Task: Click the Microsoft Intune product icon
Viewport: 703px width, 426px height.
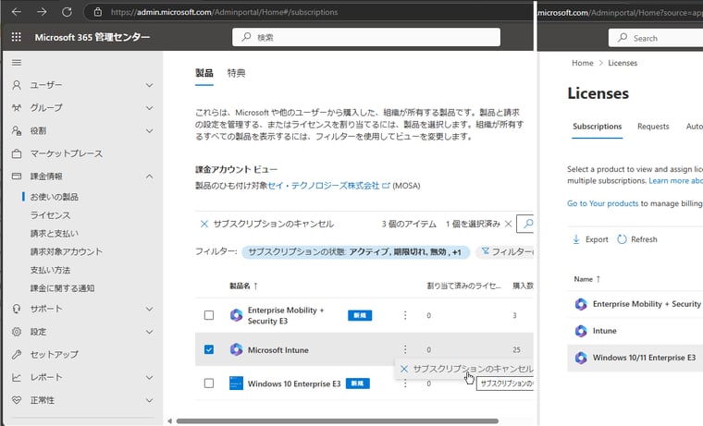Action: tap(236, 349)
